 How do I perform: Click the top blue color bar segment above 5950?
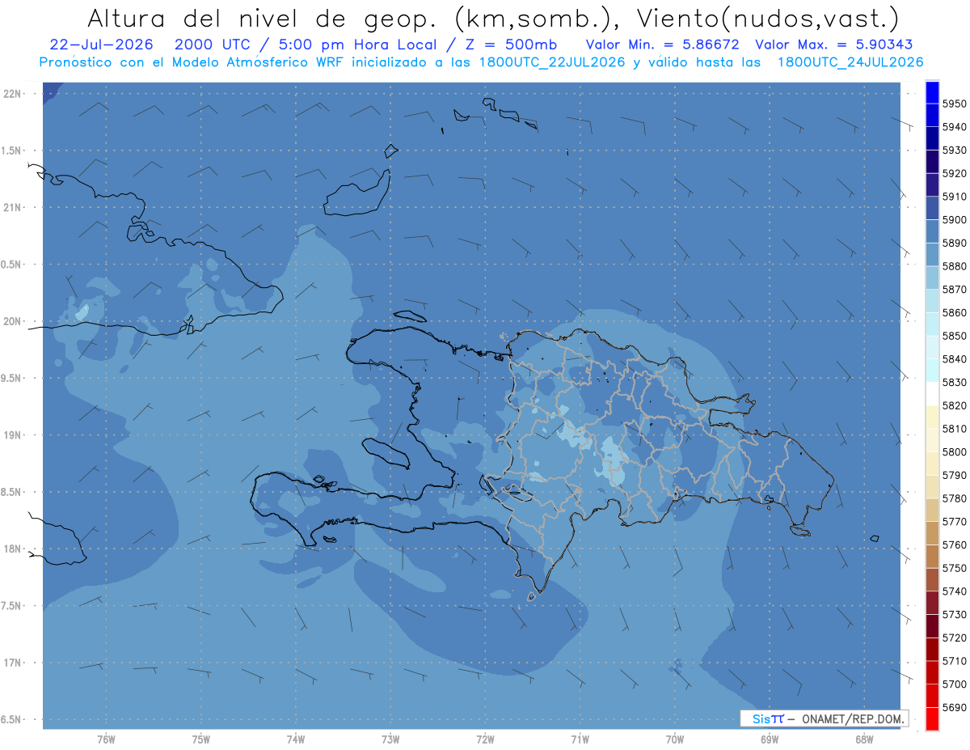pos(932,92)
